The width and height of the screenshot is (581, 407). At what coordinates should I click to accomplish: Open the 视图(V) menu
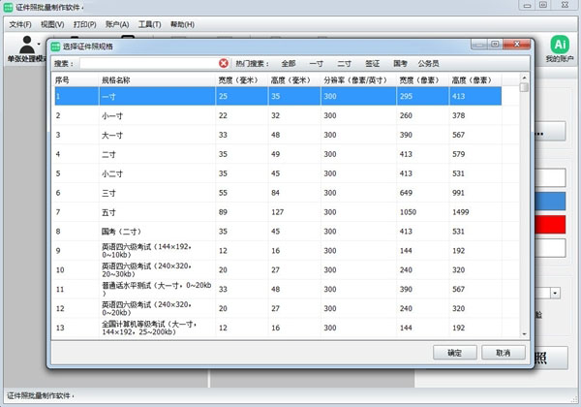click(x=52, y=24)
